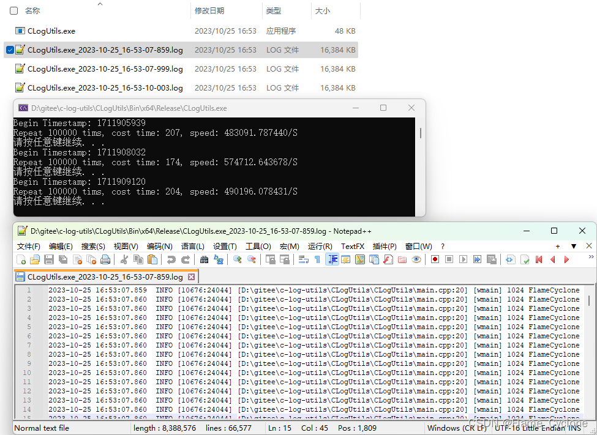Uncheck the selected log file's checkbox
Screen dimensions: 597x435
click(x=9, y=50)
